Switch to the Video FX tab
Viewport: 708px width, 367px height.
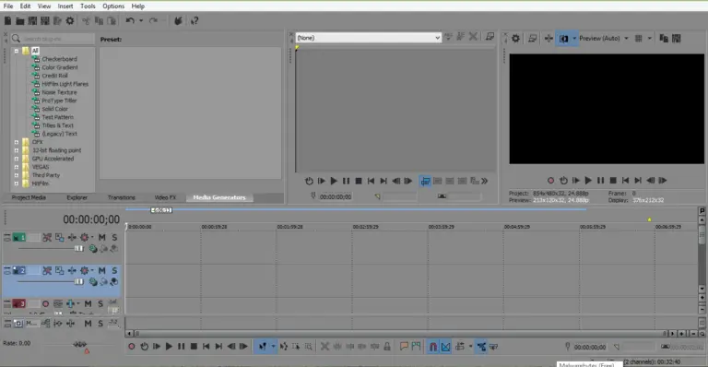[165, 197]
